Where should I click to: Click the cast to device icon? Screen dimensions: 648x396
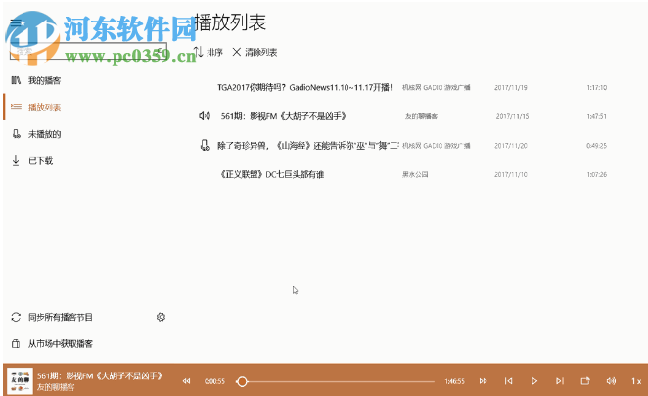(x=585, y=381)
